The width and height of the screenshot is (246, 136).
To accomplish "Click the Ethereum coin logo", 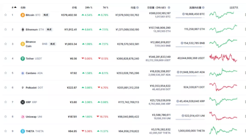I will click(23, 30).
